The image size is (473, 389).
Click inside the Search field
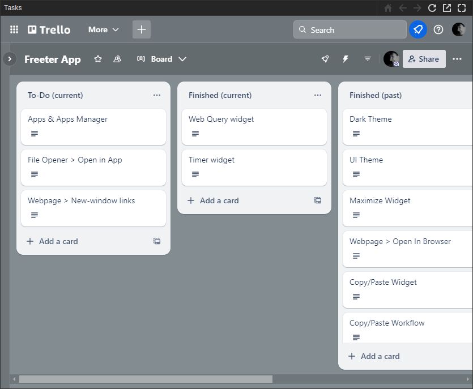[350, 29]
